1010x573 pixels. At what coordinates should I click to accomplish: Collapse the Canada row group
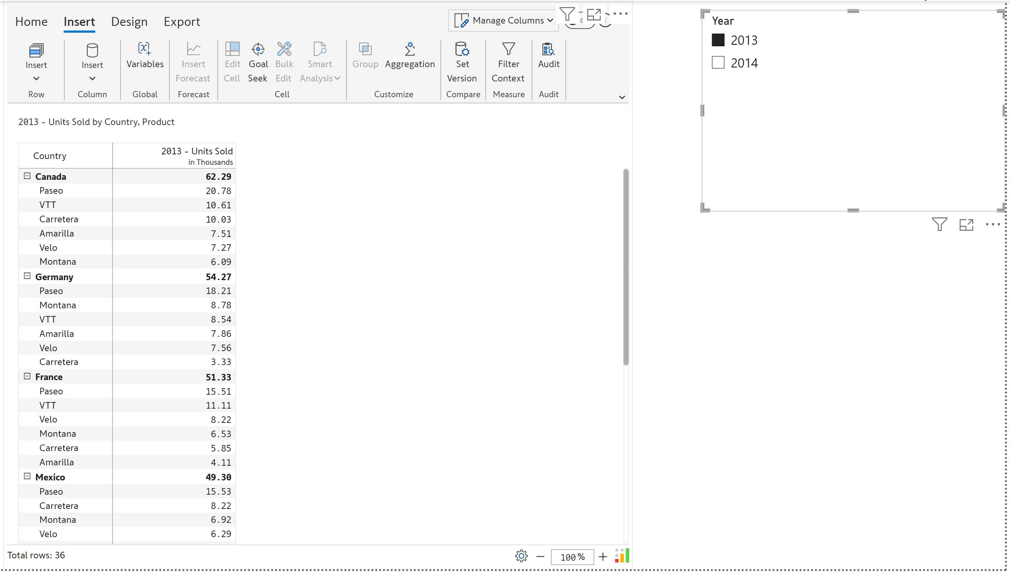tap(27, 176)
